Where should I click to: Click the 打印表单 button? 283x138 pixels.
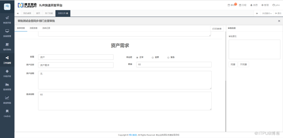tap(217, 29)
